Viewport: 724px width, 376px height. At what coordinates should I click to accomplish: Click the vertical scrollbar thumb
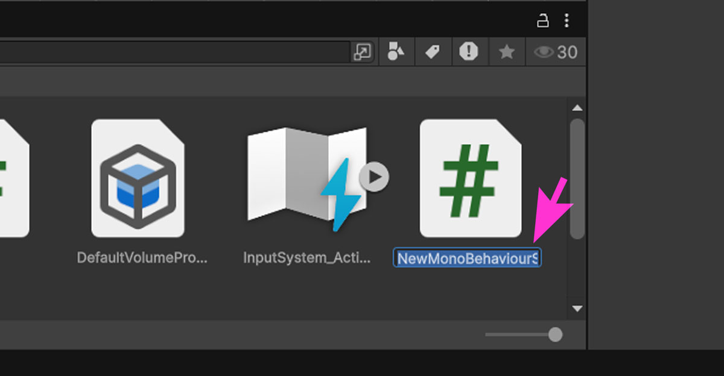(577, 178)
